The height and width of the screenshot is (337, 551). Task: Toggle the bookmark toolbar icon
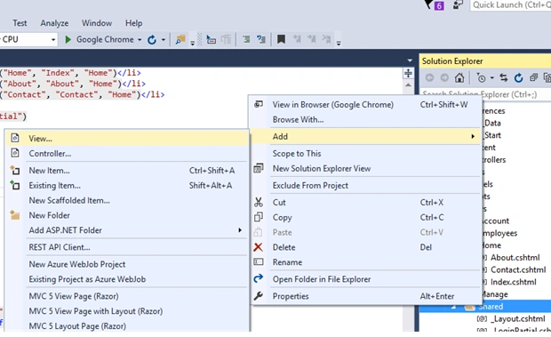281,39
